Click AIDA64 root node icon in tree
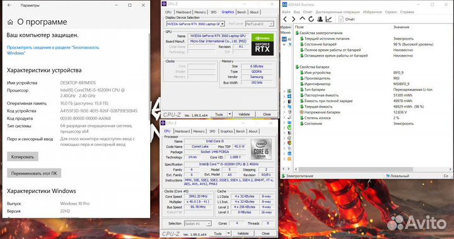Image resolution: width=454 pixels, height=239 pixels. [284, 39]
